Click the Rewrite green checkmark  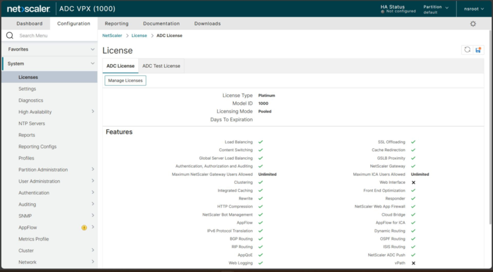[261, 199]
